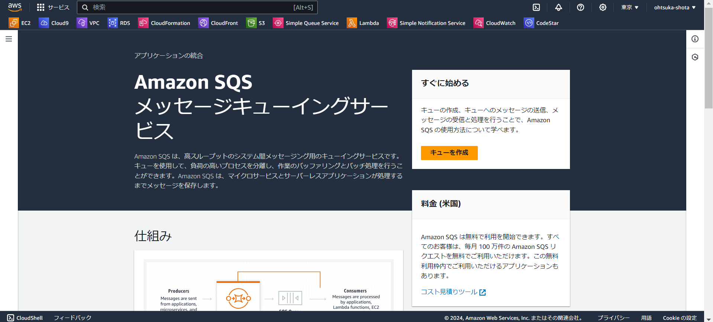Screen dimensions: 713x322
Task: Click the Consumers label in diagram
Action: click(355, 291)
